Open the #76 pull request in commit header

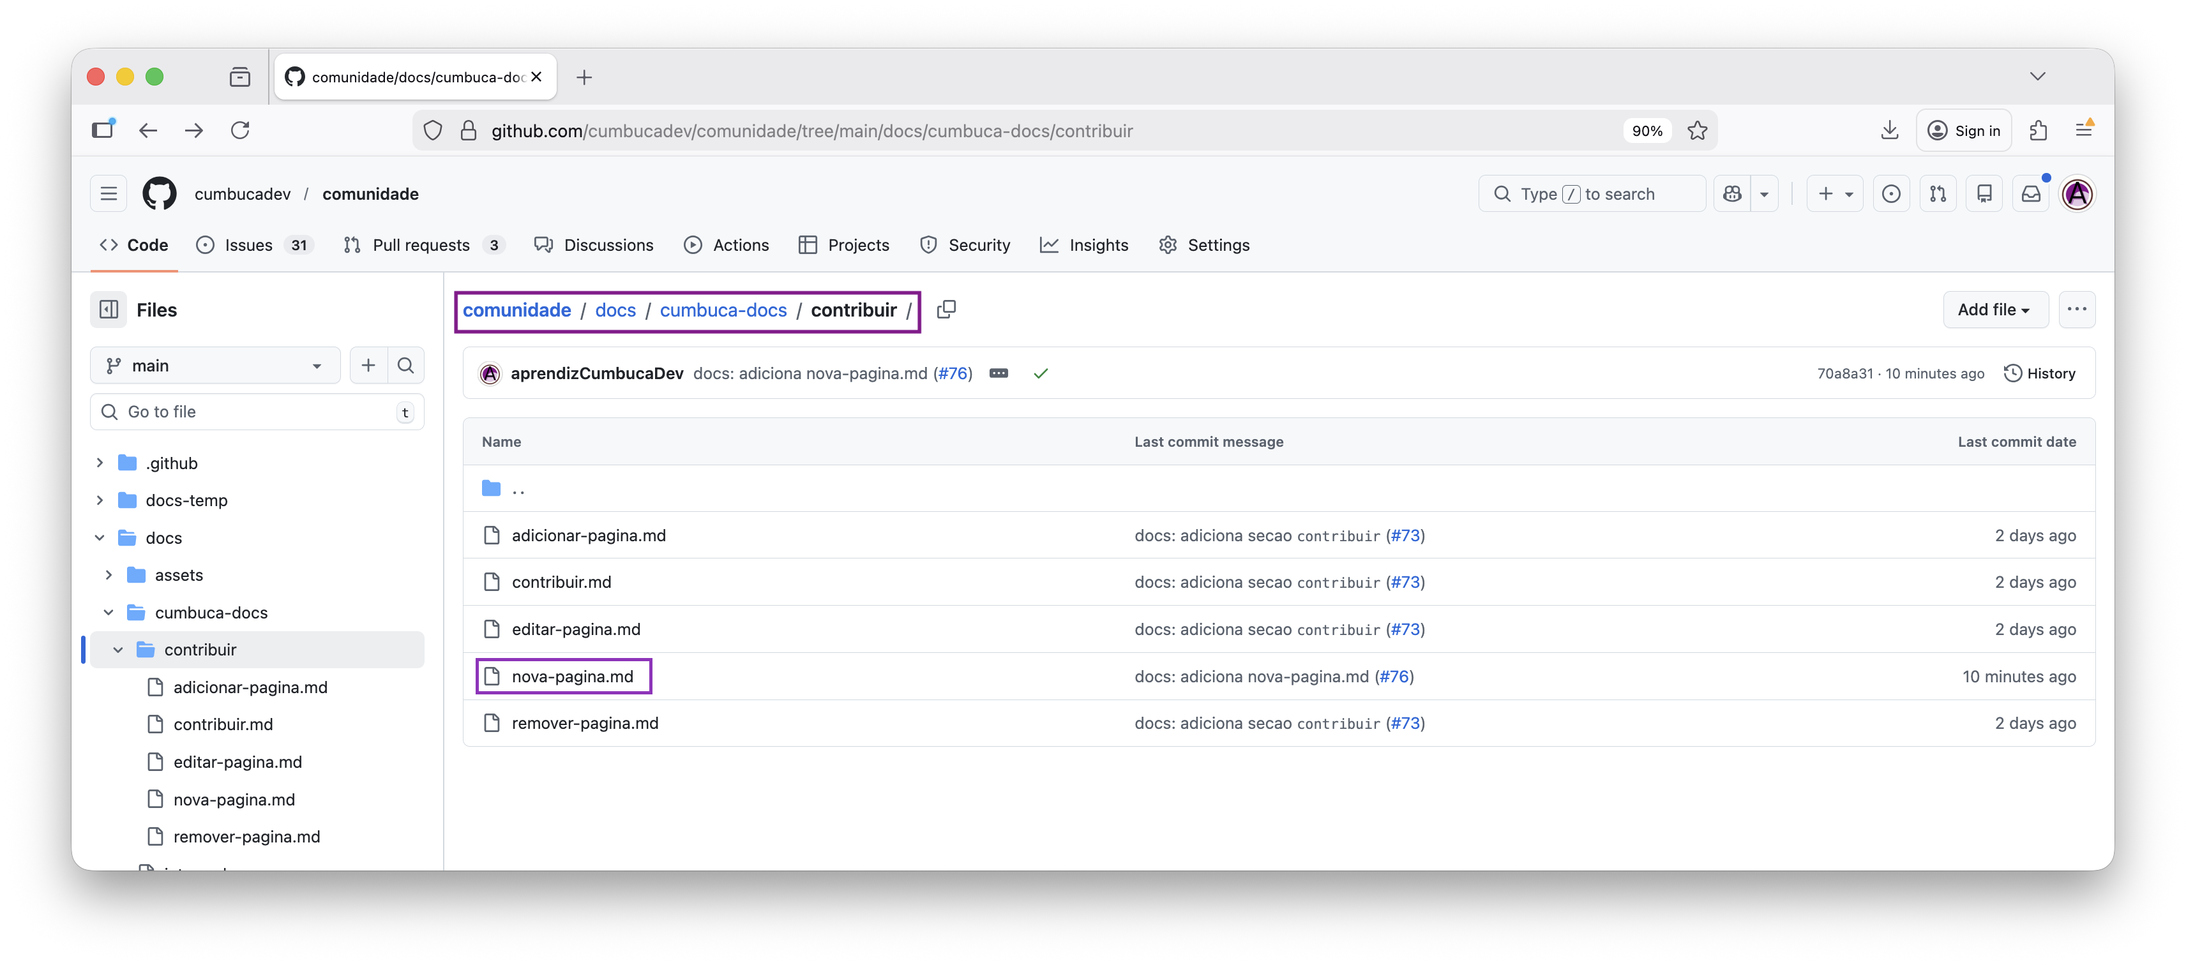(953, 373)
